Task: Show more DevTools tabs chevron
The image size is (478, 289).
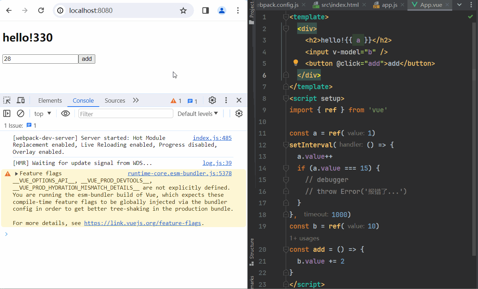Action: 136,101
